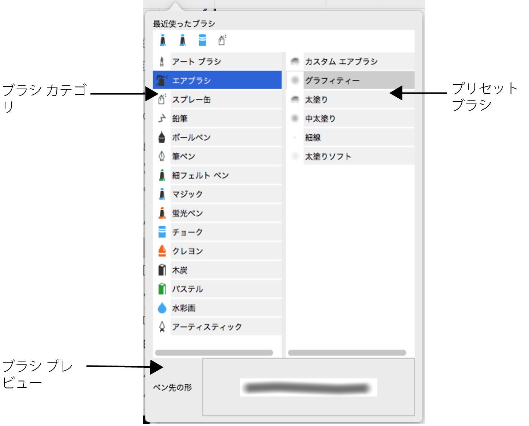The image size is (529, 426).
Task: Select the カスタム エアブラシ preset
Action: click(358, 62)
